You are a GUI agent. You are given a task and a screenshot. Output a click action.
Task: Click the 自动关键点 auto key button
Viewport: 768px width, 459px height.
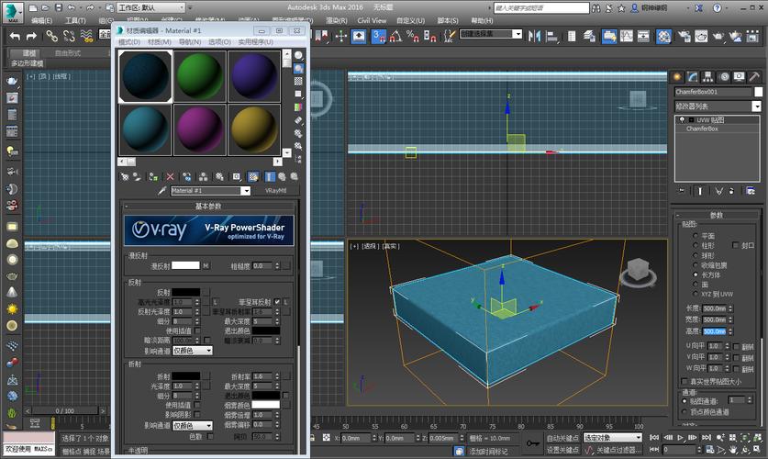(562, 438)
